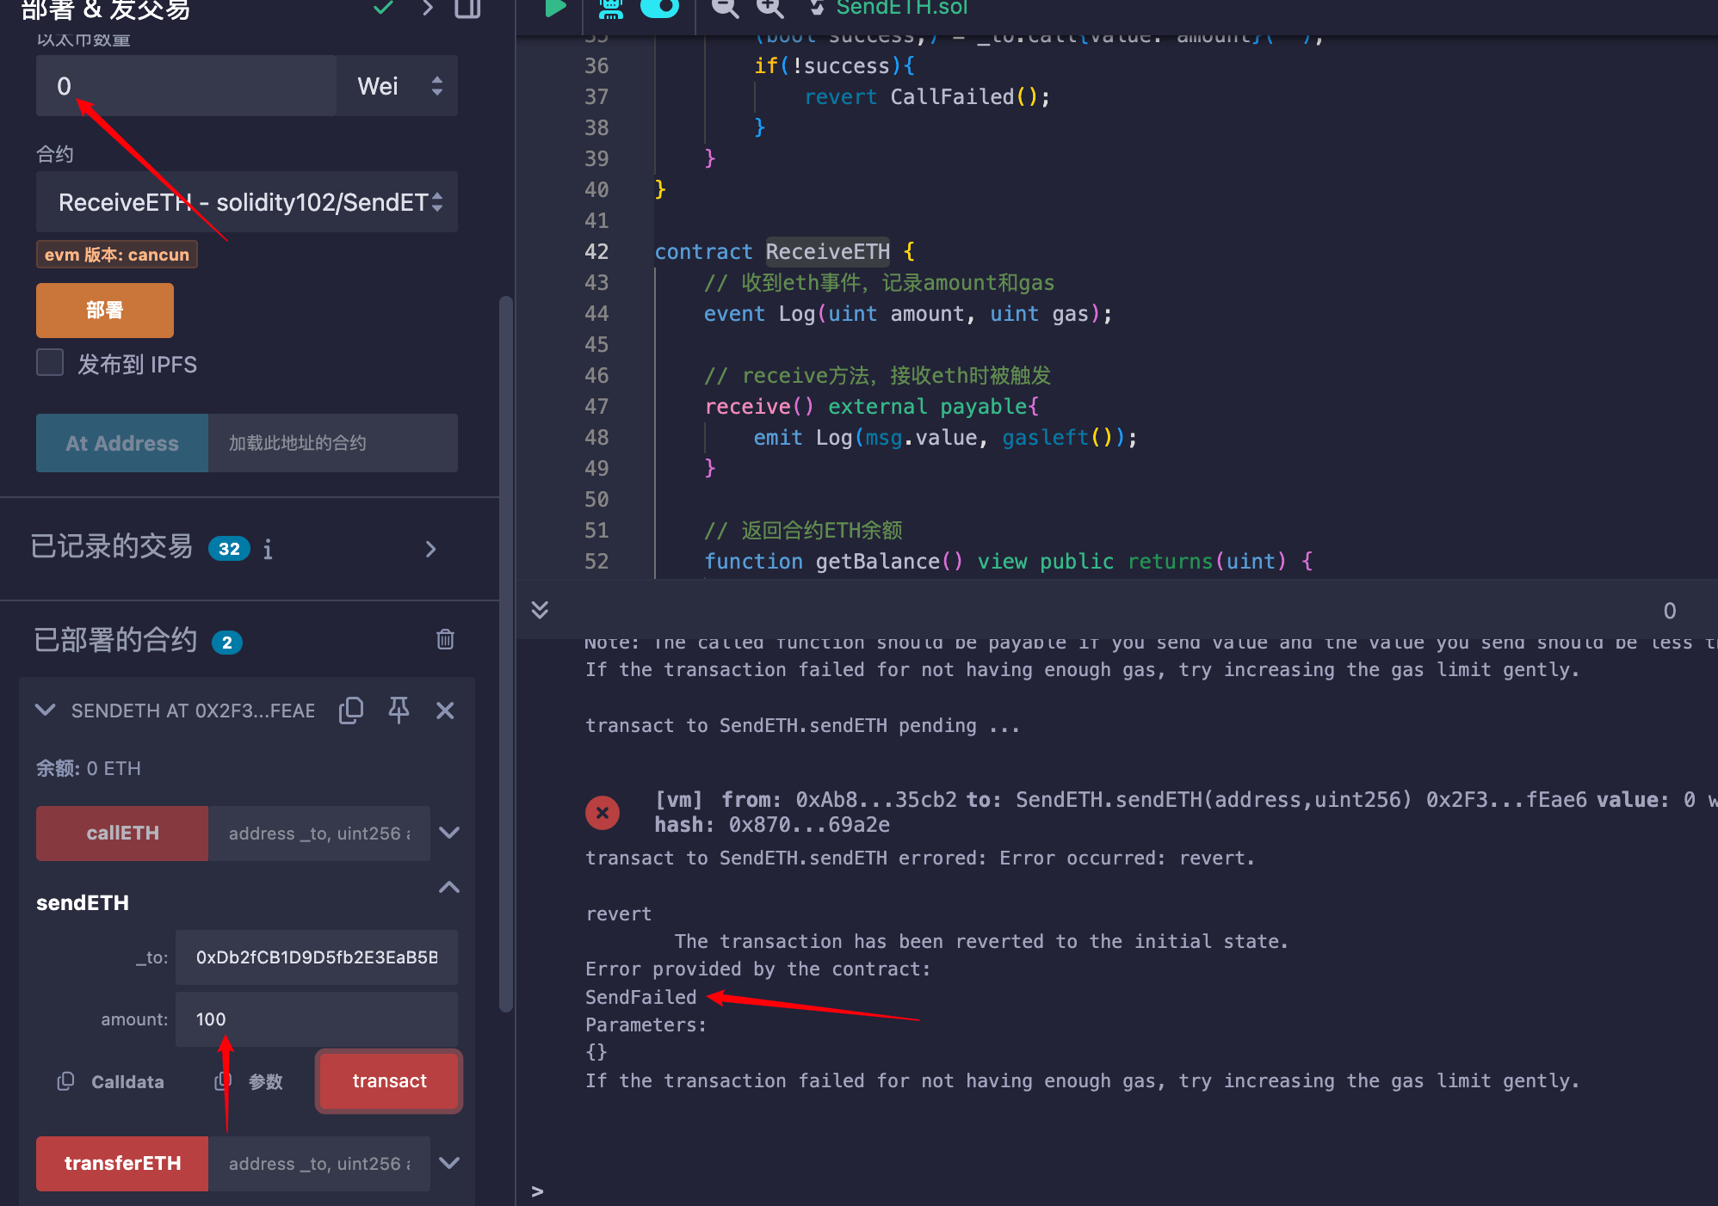Click the right chevron in plugin header

(427, 8)
